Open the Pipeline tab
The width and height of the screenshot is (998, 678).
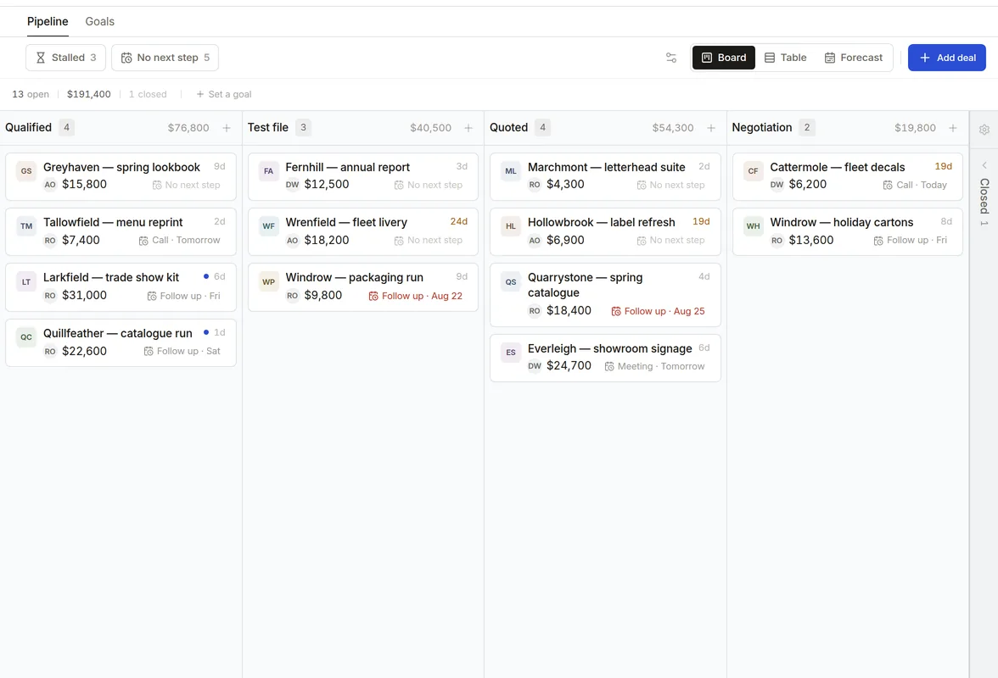coord(48,21)
